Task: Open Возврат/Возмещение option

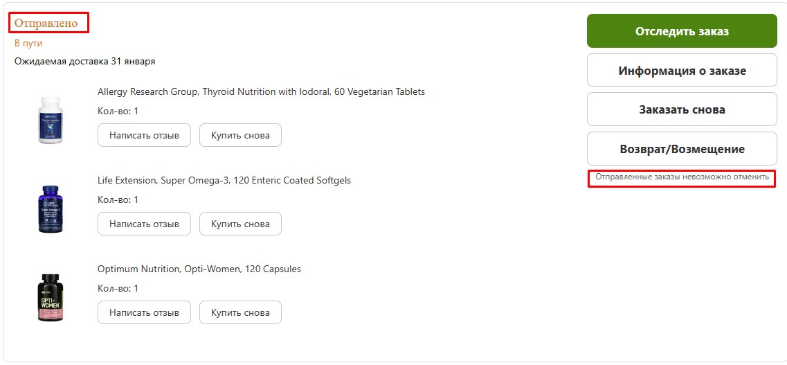Action: pyautogui.click(x=682, y=149)
